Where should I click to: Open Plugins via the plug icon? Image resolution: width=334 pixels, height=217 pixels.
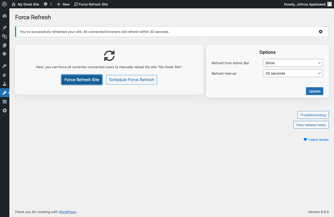click(x=4, y=75)
